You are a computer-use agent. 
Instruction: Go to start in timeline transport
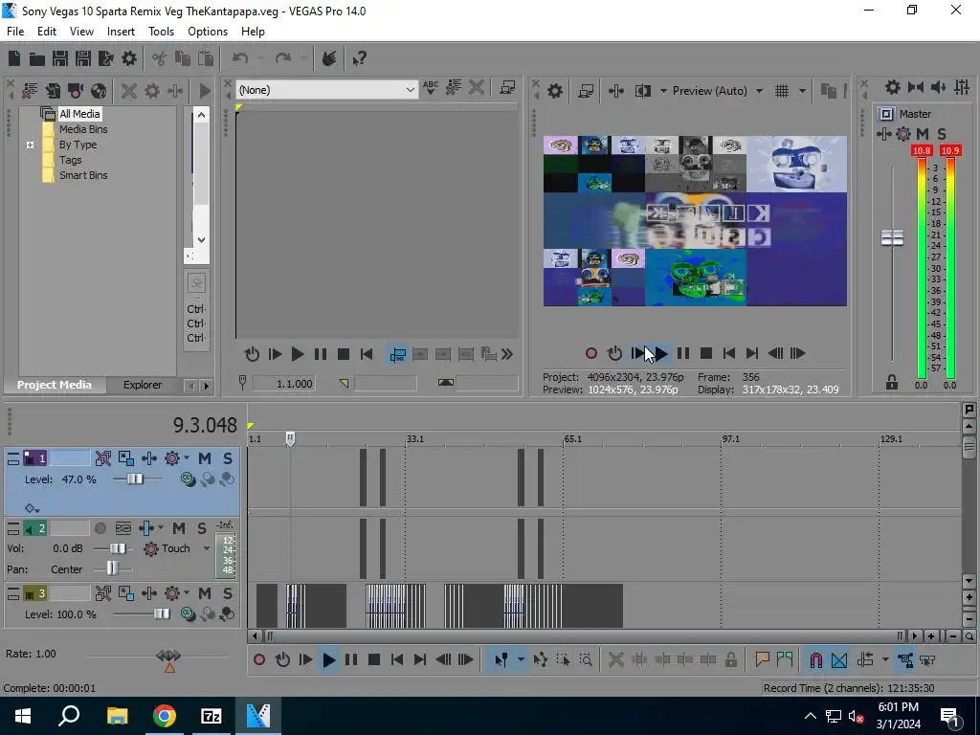[397, 660]
